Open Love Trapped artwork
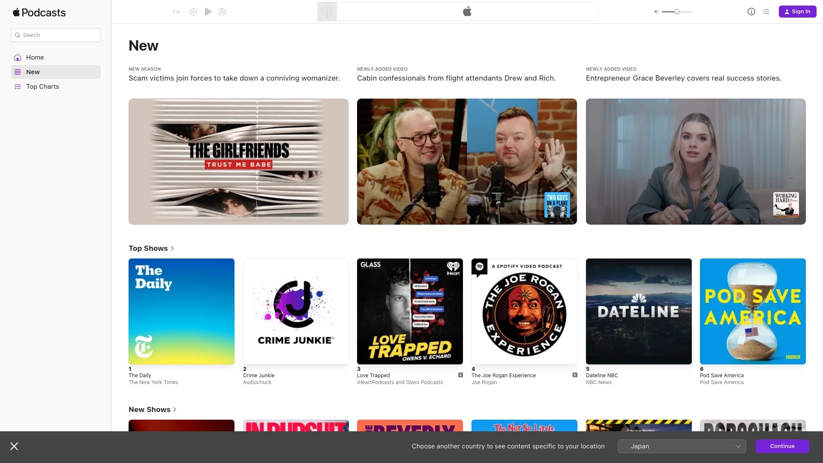This screenshot has width=823, height=463. (410, 311)
